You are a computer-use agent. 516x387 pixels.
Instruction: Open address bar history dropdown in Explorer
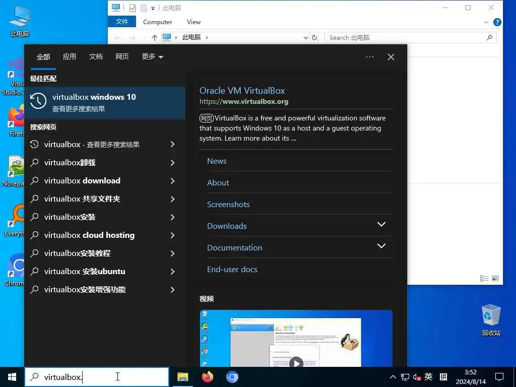pyautogui.click(x=306, y=37)
